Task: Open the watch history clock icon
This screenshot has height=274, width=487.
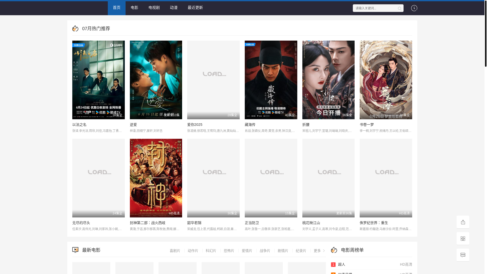Action: click(x=414, y=8)
